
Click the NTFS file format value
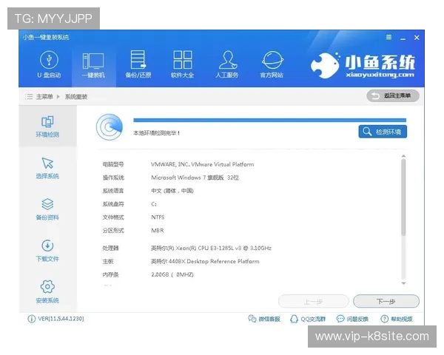(x=158, y=217)
